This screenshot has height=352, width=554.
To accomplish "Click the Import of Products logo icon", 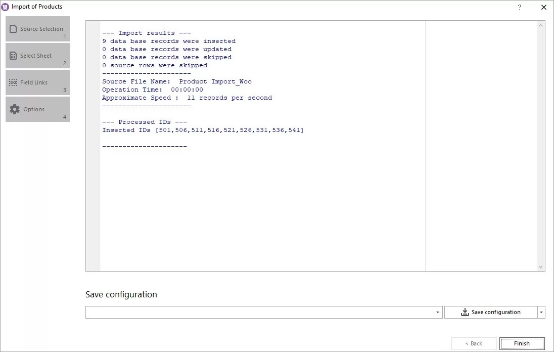I will tap(6, 6).
